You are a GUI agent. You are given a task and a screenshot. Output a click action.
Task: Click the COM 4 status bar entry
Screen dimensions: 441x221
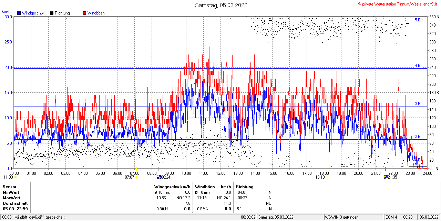[x=391, y=217]
